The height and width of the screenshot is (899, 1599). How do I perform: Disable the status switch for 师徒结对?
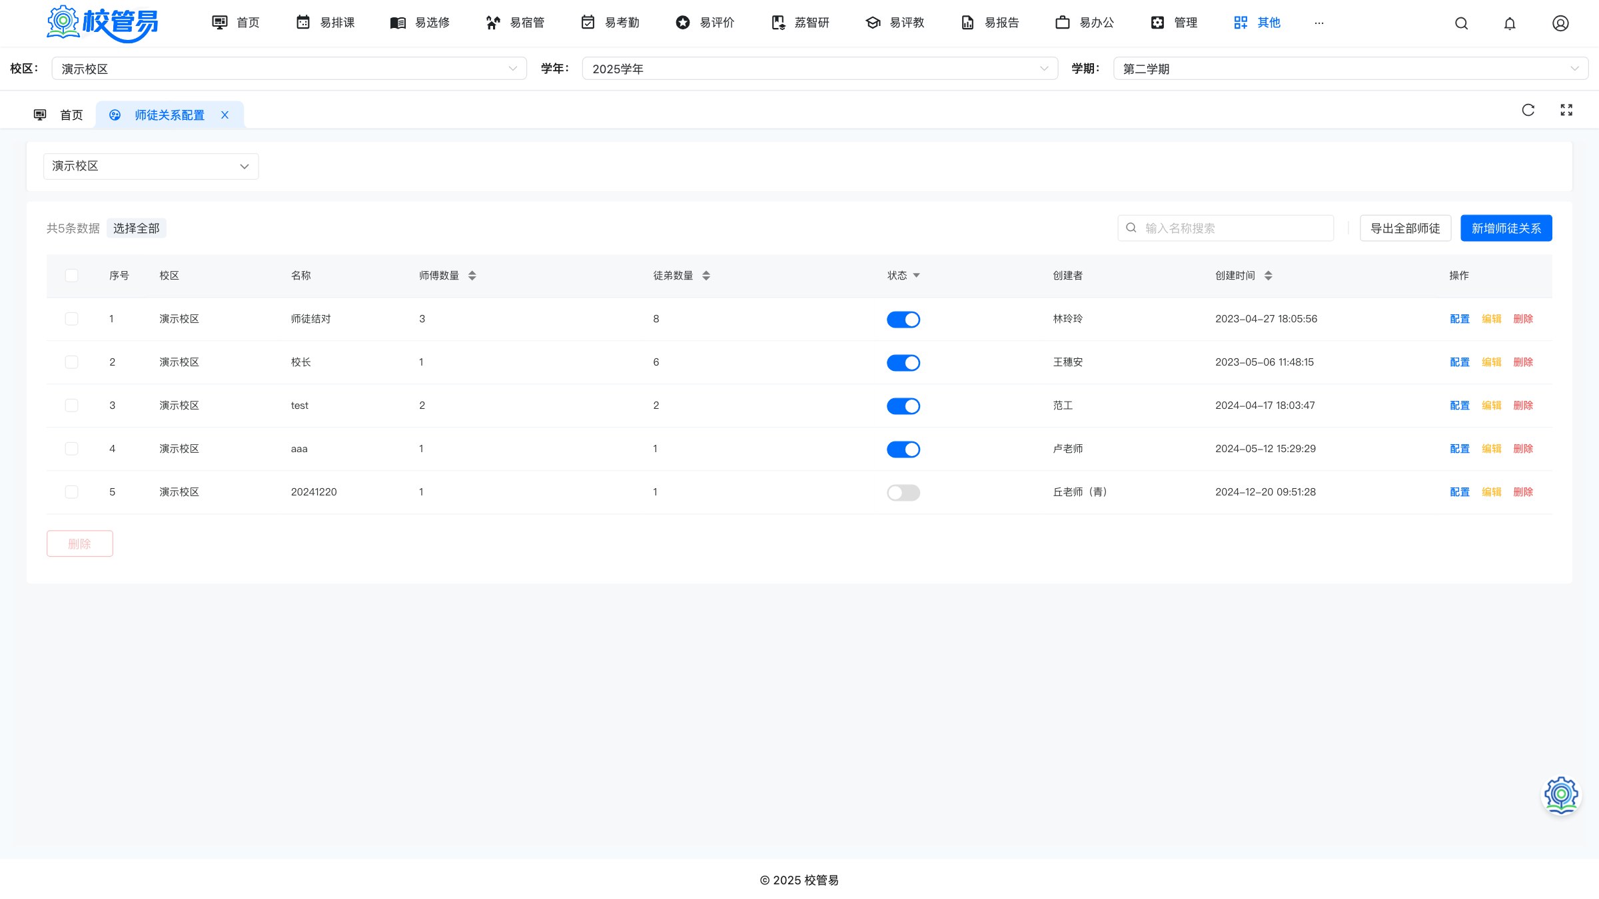click(903, 320)
